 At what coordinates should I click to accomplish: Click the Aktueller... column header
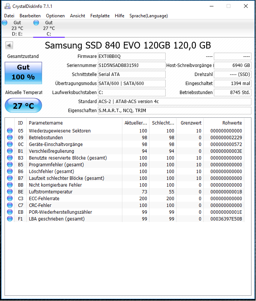pos(136,123)
